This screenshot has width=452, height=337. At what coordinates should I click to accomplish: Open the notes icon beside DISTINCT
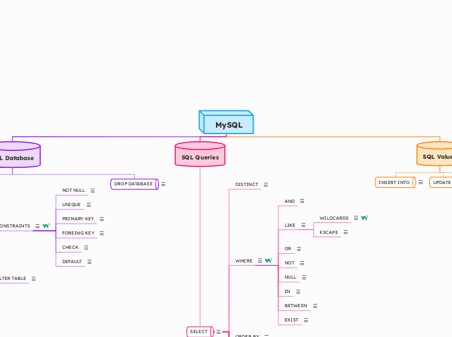click(266, 185)
